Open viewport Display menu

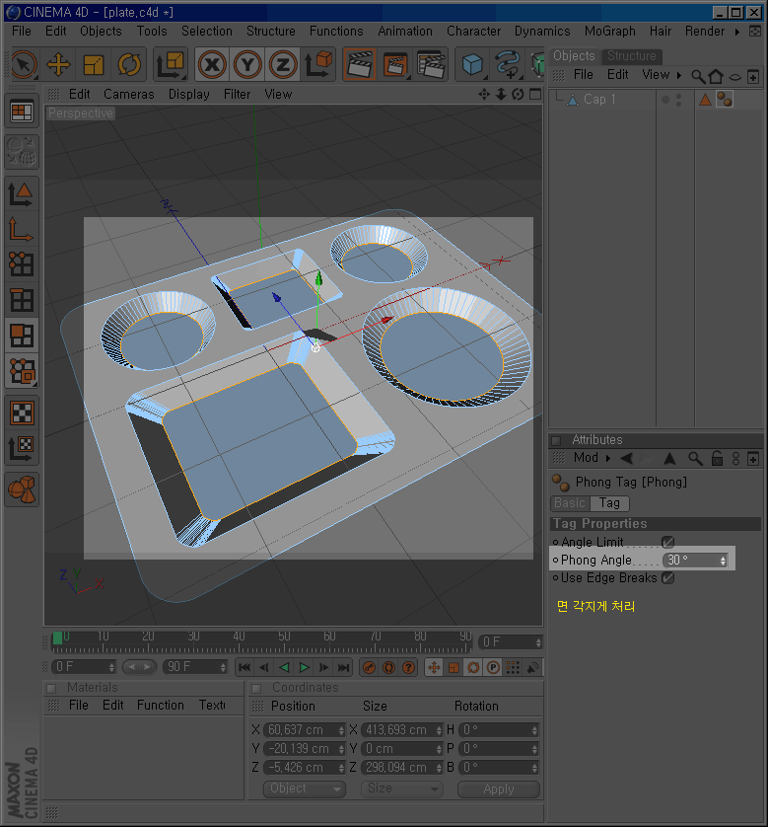click(x=188, y=94)
